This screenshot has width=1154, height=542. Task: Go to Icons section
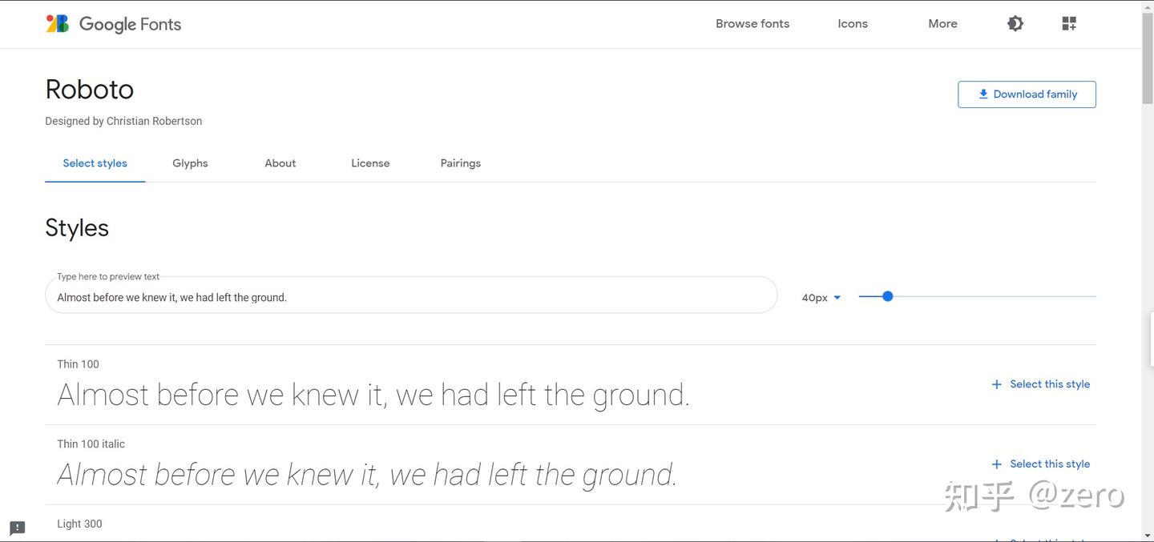point(853,24)
